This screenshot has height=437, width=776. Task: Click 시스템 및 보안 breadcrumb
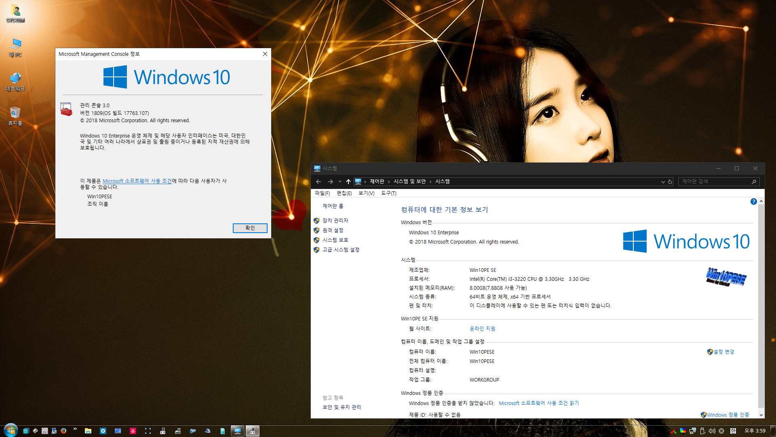pyautogui.click(x=409, y=181)
